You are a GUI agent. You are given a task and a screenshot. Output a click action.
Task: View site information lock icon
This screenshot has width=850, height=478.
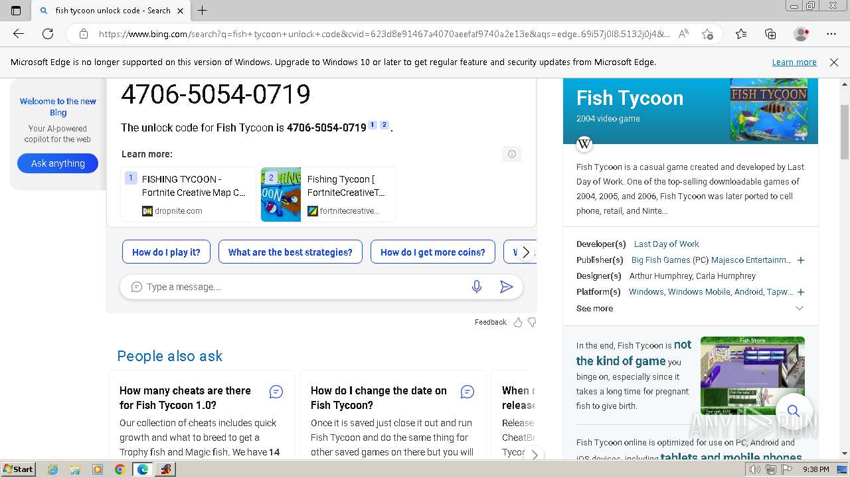tap(84, 34)
